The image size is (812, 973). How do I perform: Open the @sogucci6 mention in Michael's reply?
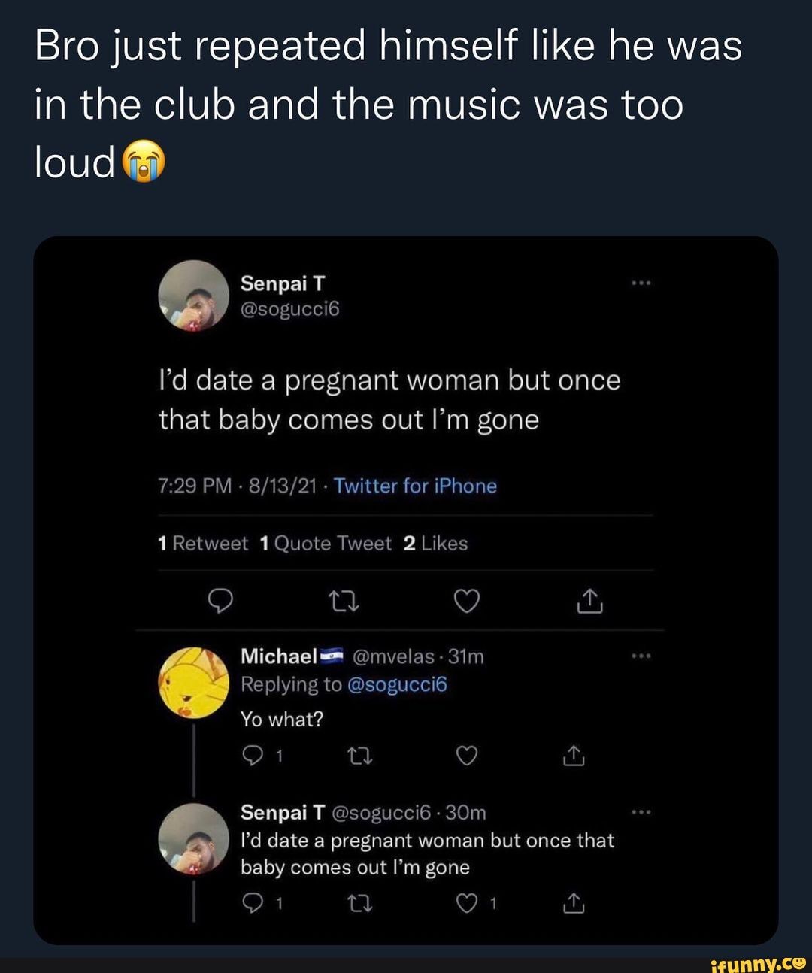pos(397,684)
